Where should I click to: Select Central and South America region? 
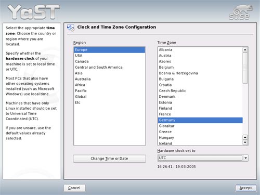point(109,68)
